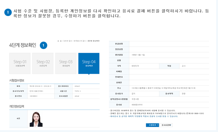
Task: Click the 대한민국 nationality value
Action: 136,66
